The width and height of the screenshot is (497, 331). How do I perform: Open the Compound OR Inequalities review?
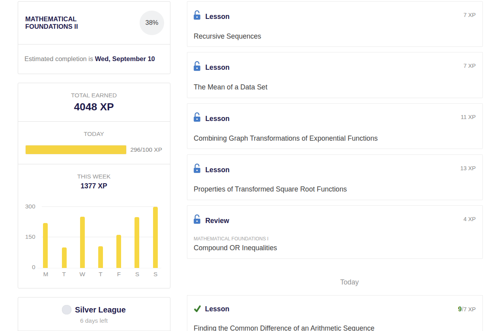tap(235, 248)
